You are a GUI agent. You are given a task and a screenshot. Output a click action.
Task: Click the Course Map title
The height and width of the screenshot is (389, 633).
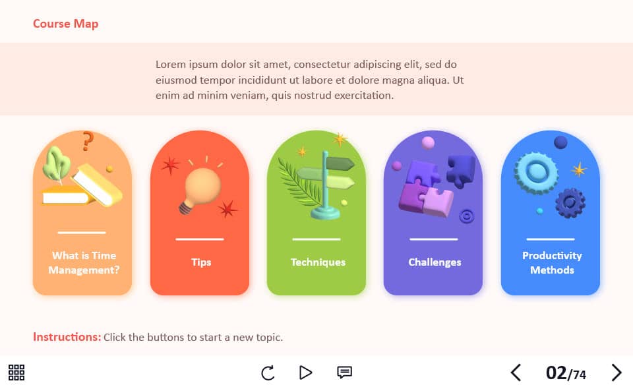point(65,23)
